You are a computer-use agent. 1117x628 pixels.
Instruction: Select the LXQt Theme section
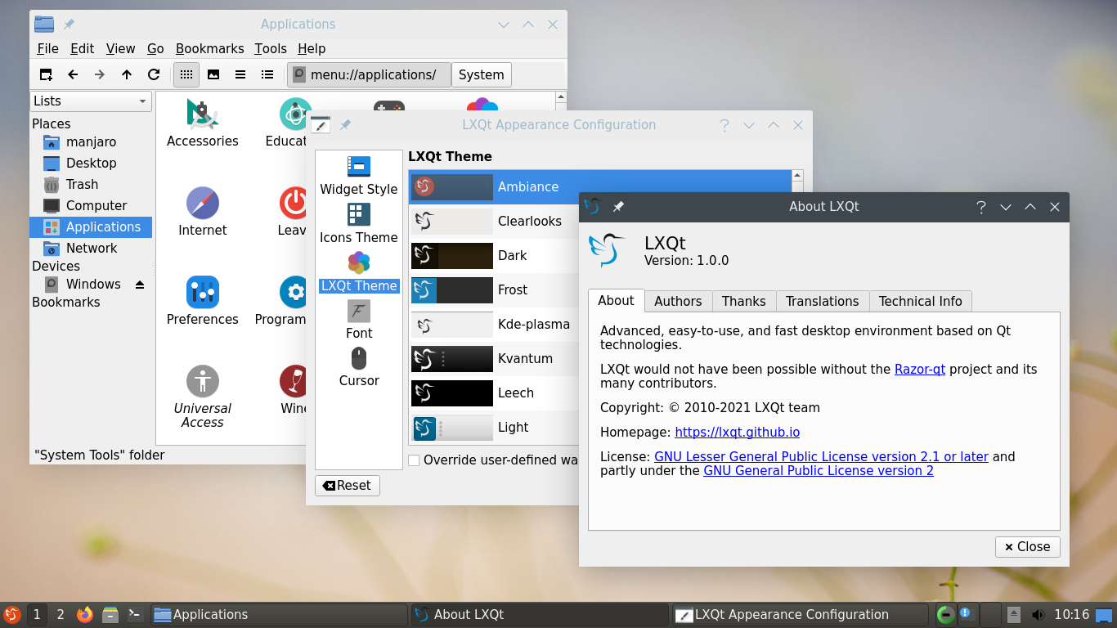359,272
